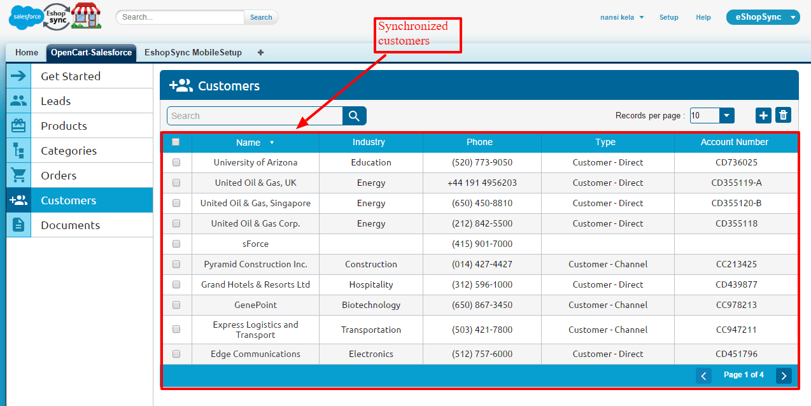Click the trash icon to delete selected customers
Image resolution: width=811 pixels, height=406 pixels.
tap(783, 115)
